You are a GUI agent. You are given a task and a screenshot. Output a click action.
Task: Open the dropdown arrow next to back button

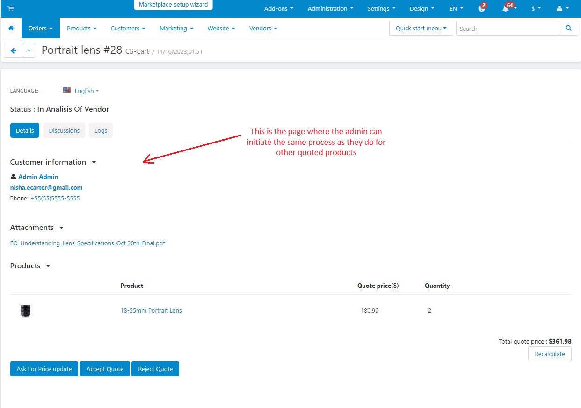point(29,50)
